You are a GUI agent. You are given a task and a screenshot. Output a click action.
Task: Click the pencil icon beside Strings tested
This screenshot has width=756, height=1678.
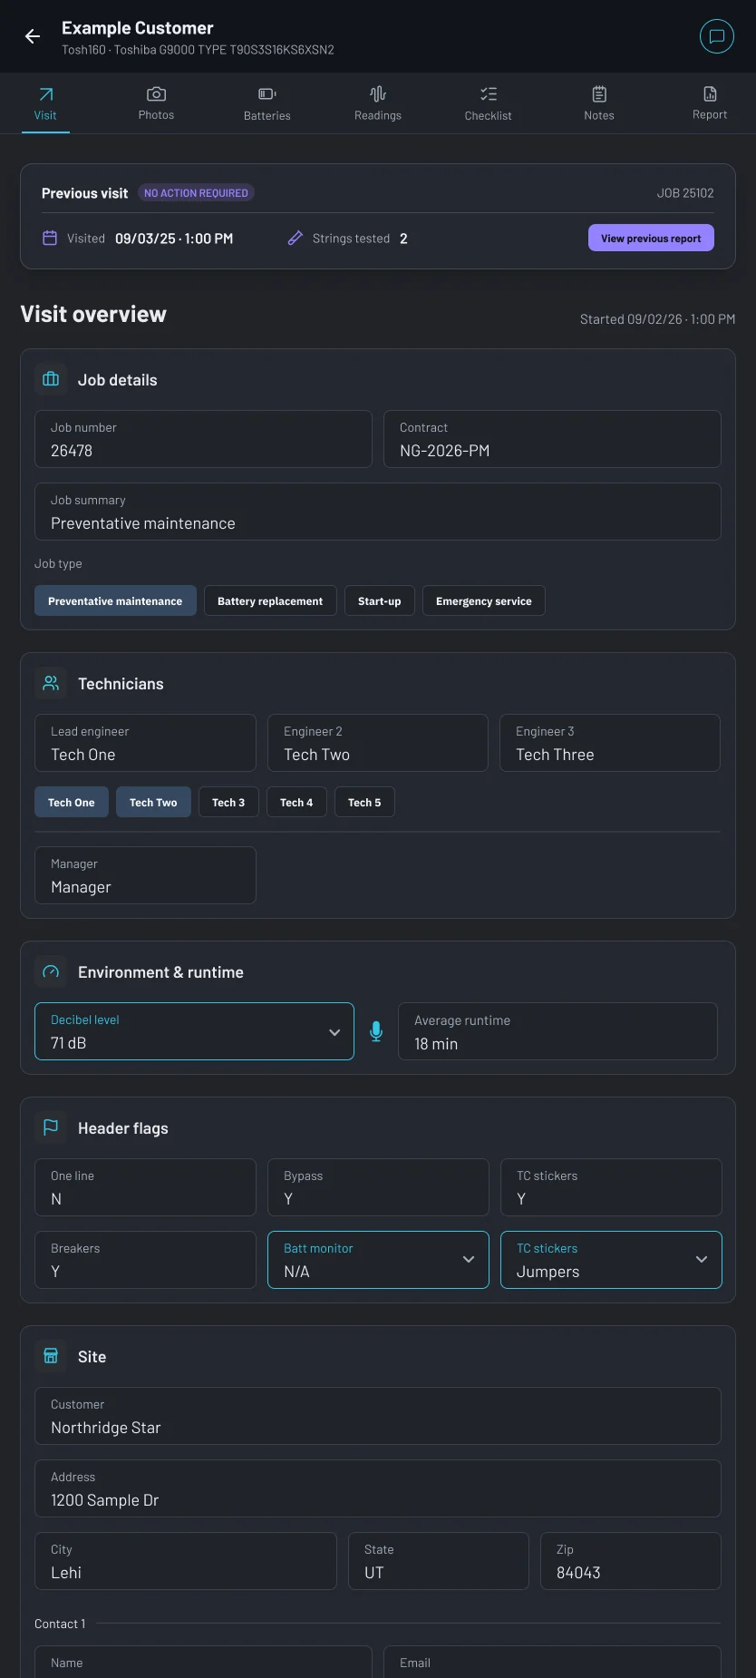[295, 238]
